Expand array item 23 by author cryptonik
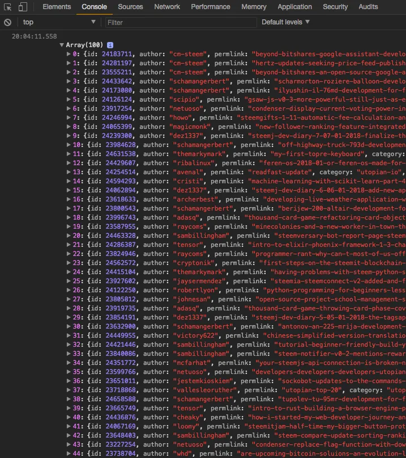The height and width of the screenshot is (458, 406). (x=69, y=263)
